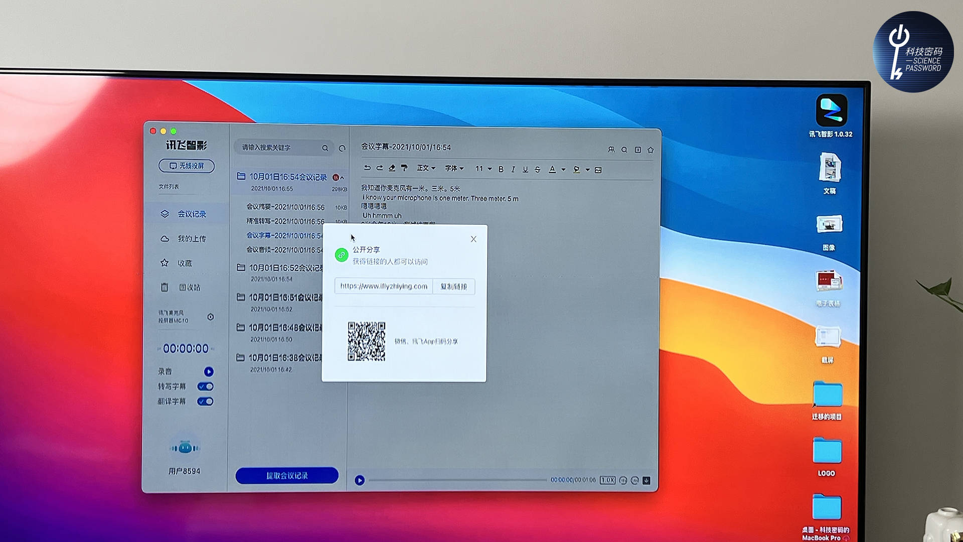Click the 用户8594 user name

point(184,471)
